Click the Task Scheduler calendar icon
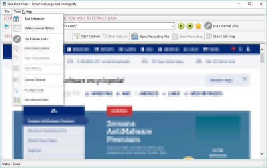 click(x=16, y=19)
